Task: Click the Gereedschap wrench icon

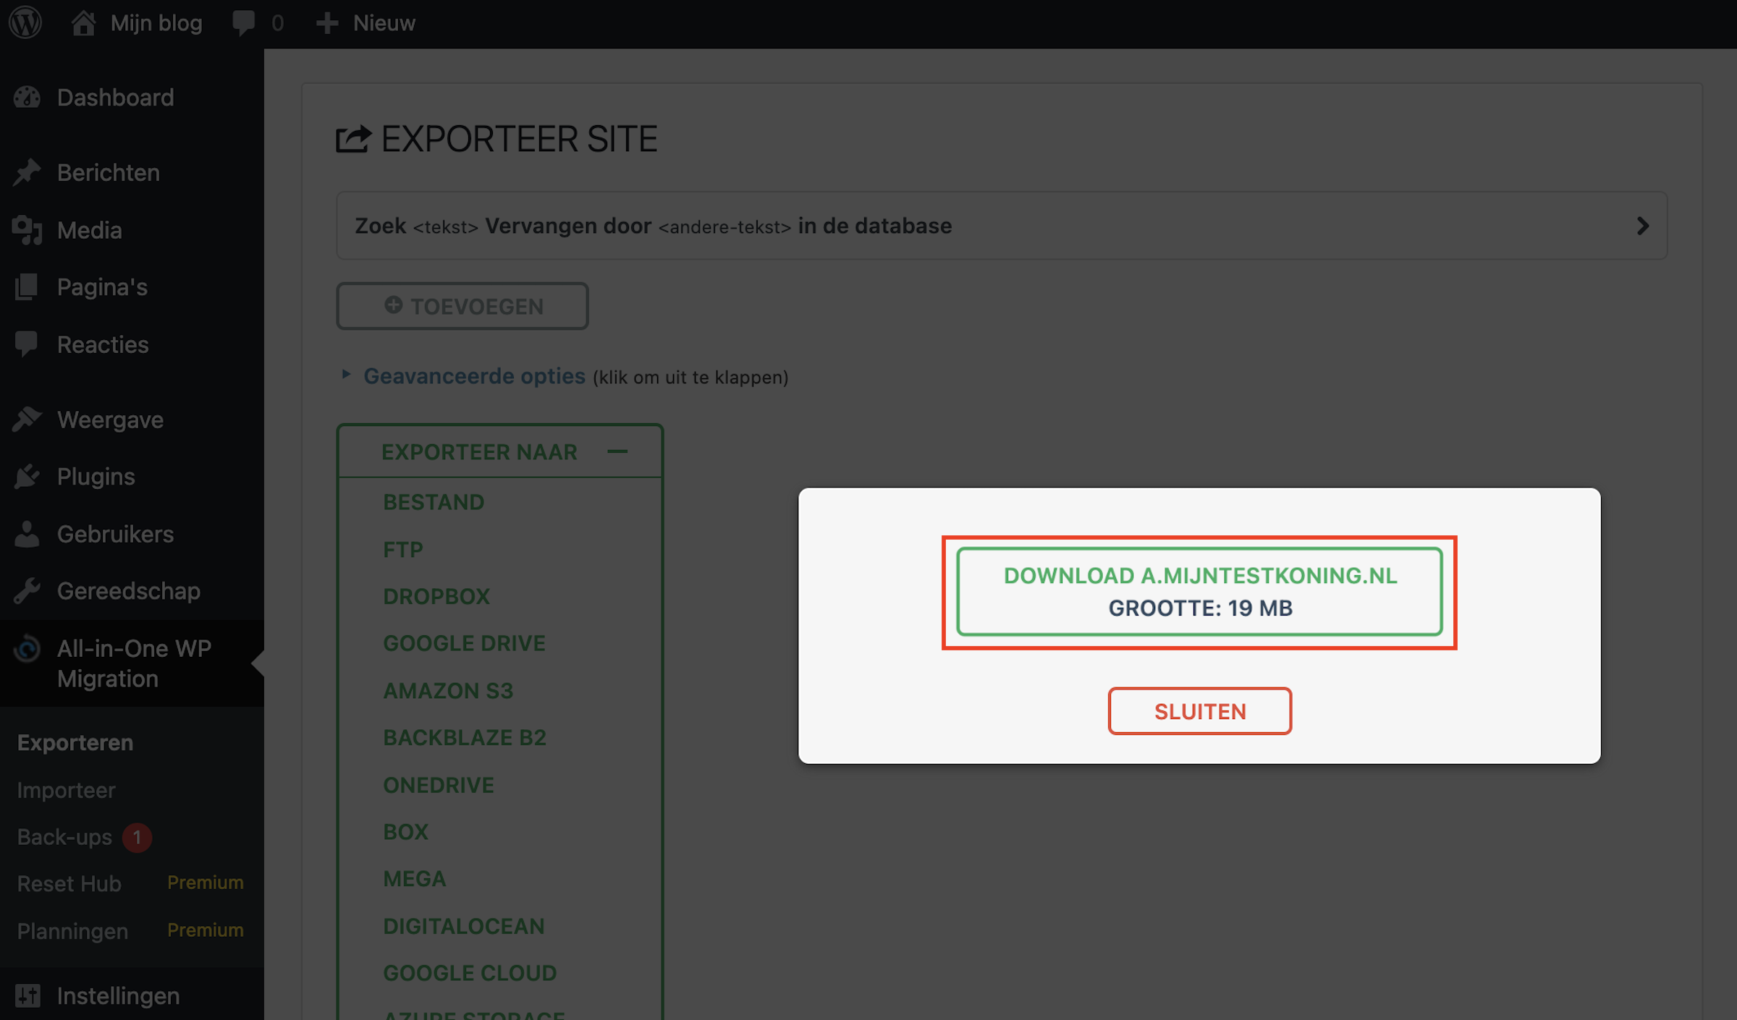Action: coord(28,591)
